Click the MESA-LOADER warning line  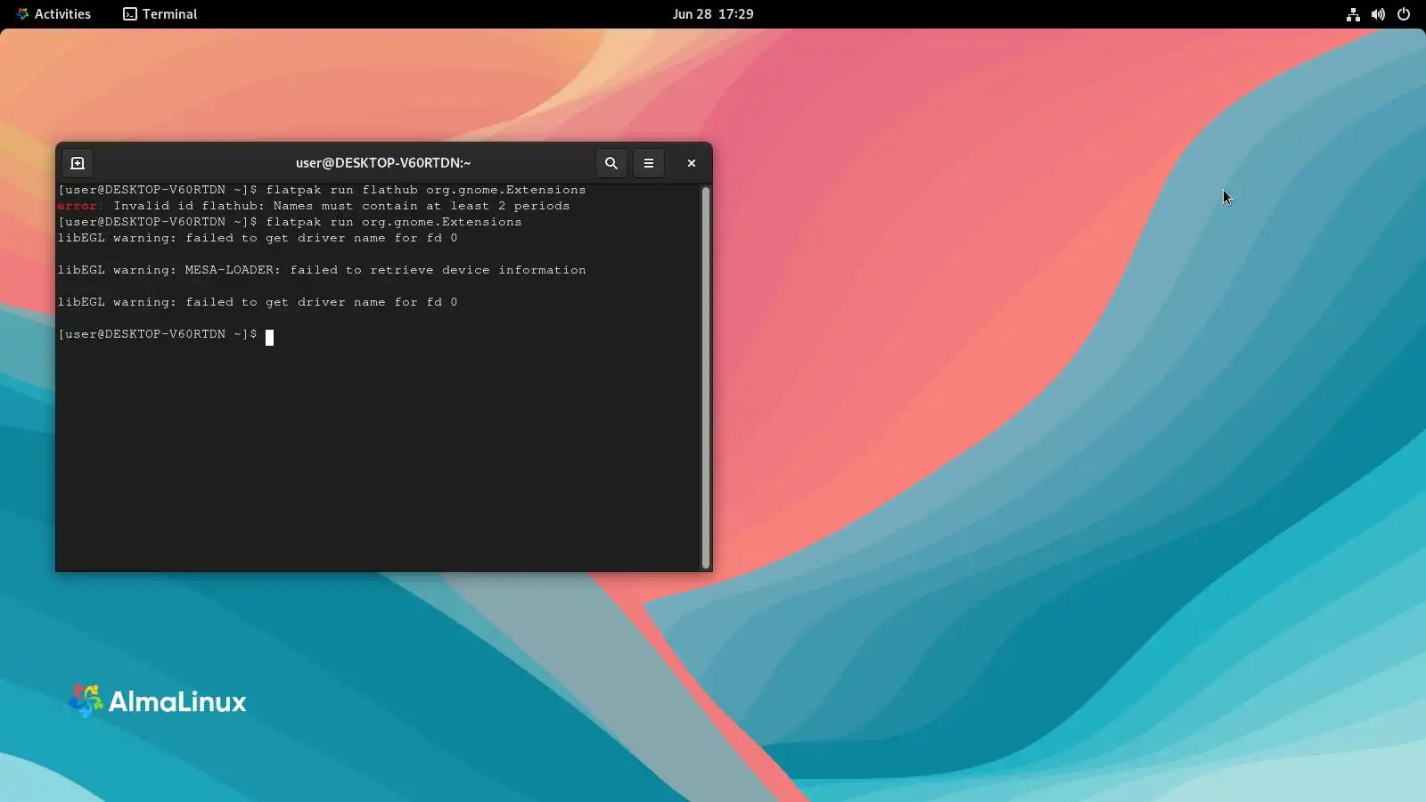(x=322, y=270)
